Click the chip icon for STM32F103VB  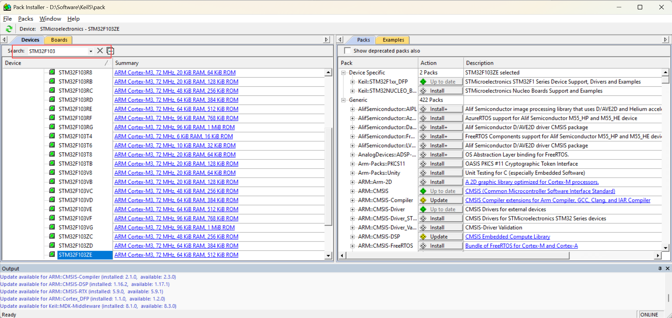[52, 181]
